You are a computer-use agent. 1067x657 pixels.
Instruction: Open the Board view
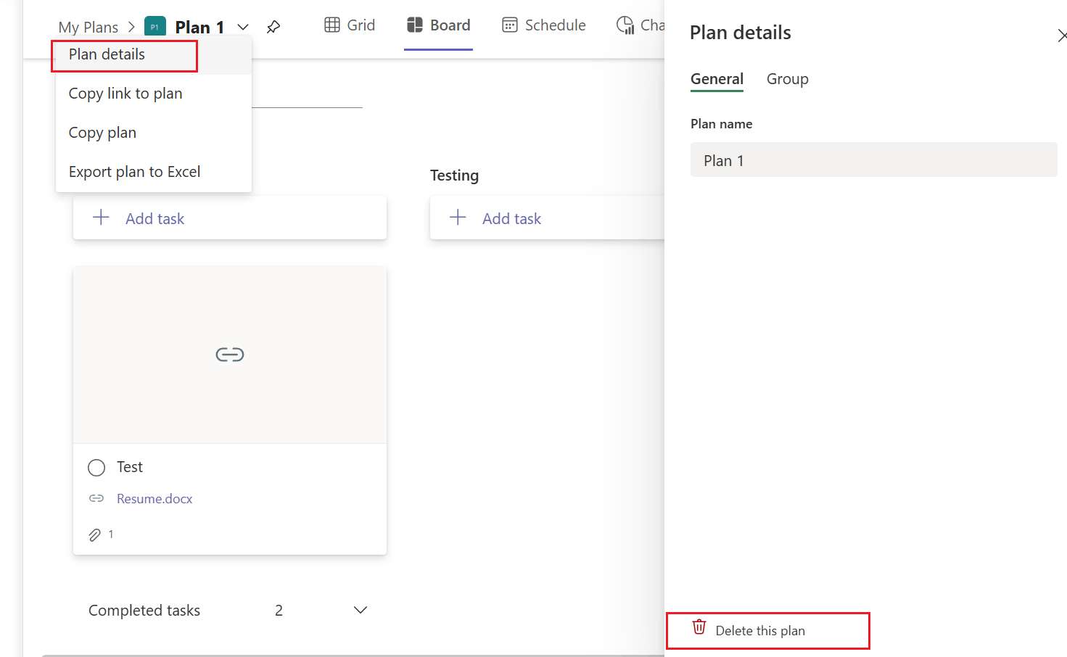[438, 24]
